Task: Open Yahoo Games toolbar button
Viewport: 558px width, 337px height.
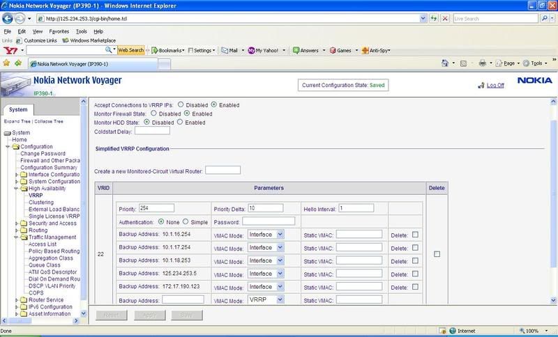Action: (340, 50)
